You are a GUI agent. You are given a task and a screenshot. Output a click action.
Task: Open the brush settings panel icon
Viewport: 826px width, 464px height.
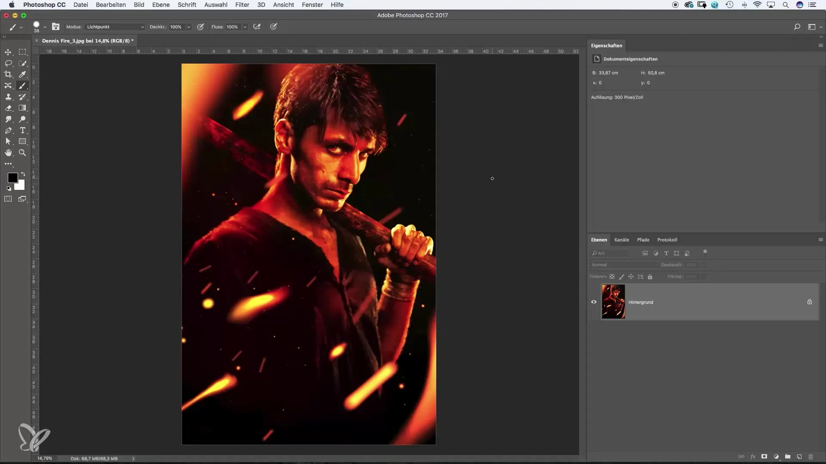pos(55,27)
